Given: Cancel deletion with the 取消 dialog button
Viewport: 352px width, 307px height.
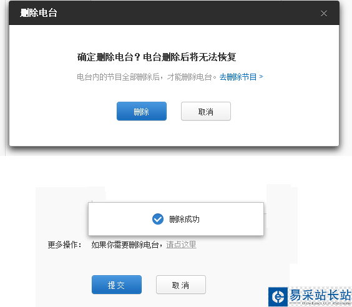Looking at the screenshot, I should [206, 111].
